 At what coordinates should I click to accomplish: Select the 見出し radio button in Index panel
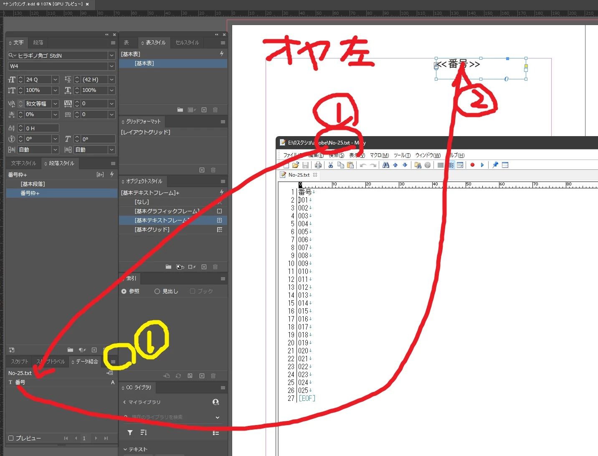[157, 291]
